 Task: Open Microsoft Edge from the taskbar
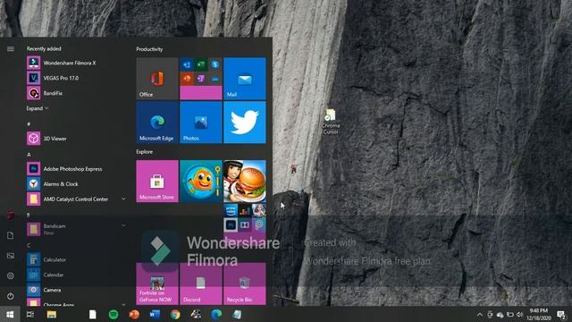[x=216, y=314]
